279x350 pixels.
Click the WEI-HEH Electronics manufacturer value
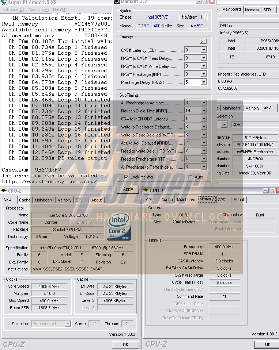tap(255, 152)
